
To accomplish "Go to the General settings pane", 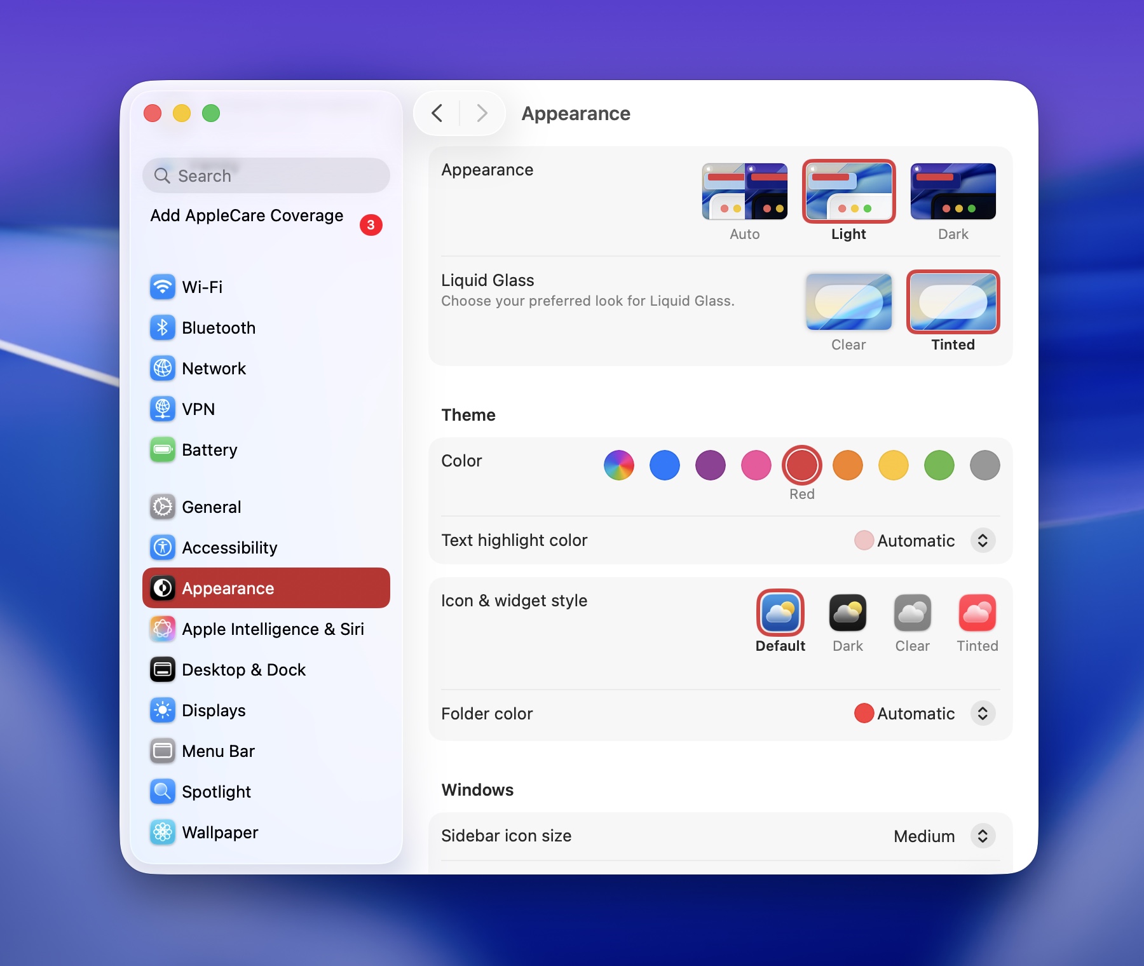I will (211, 507).
